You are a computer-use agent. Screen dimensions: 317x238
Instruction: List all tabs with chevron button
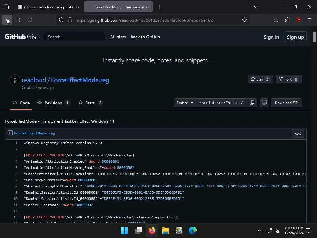tap(255, 7)
